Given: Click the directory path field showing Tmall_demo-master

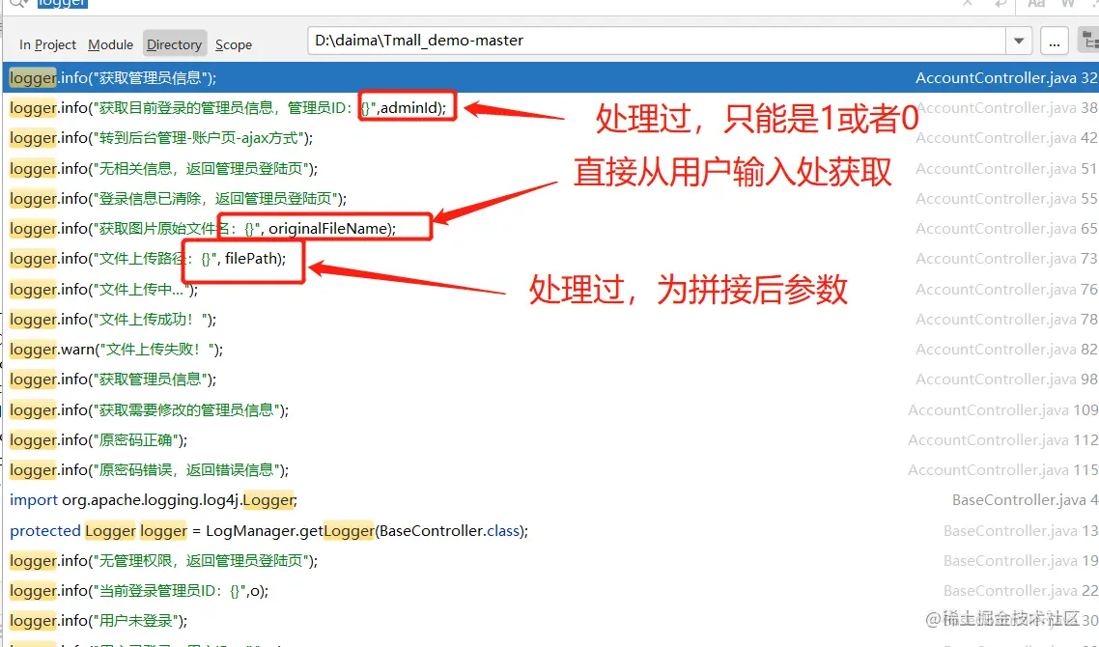Looking at the screenshot, I should (x=657, y=41).
